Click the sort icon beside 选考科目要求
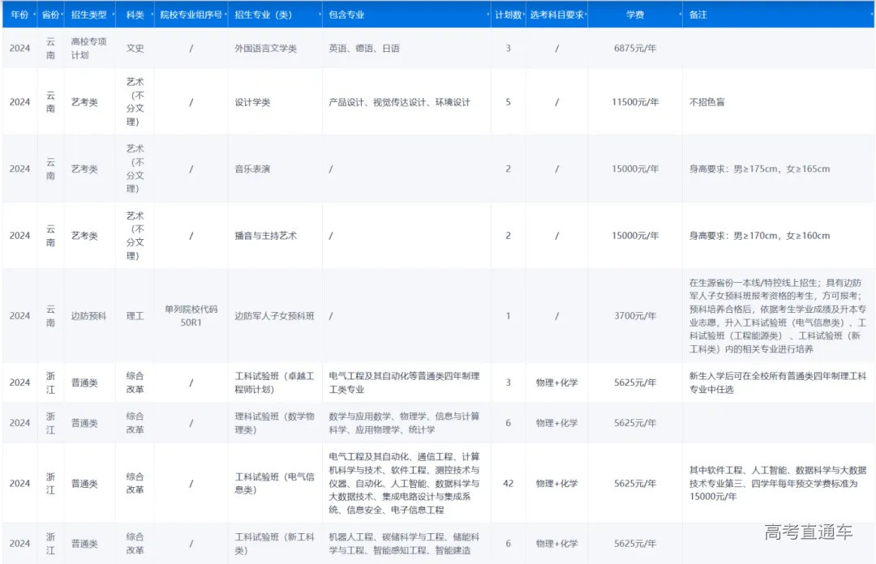The image size is (876, 564). [x=586, y=15]
